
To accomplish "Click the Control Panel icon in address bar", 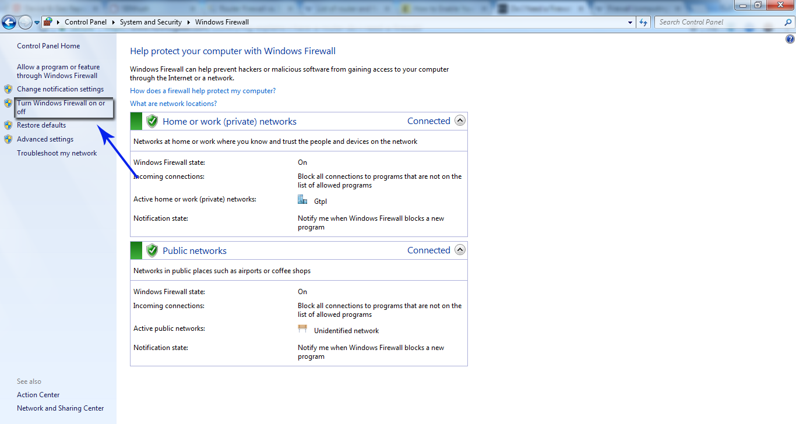I will (x=48, y=22).
